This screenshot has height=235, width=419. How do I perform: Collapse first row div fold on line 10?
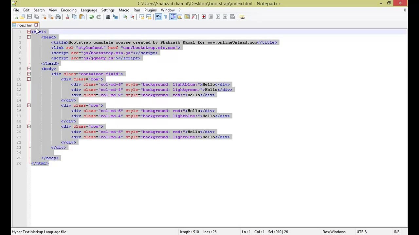(29, 79)
